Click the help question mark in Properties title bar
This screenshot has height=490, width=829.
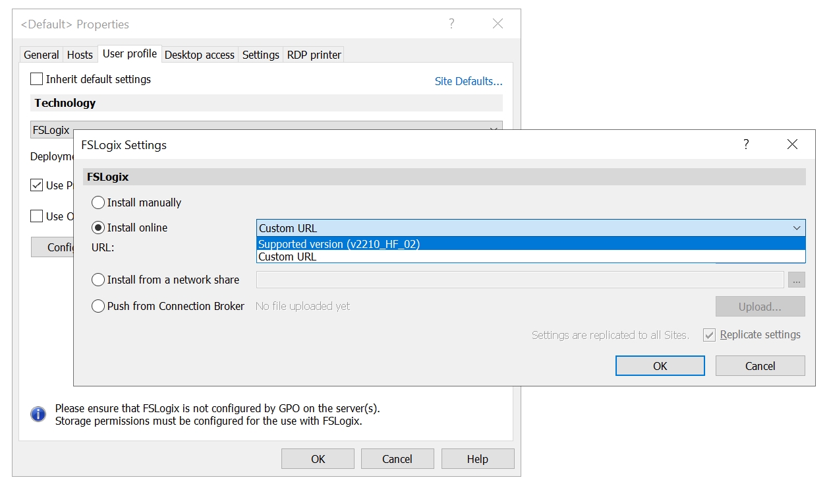coord(451,24)
